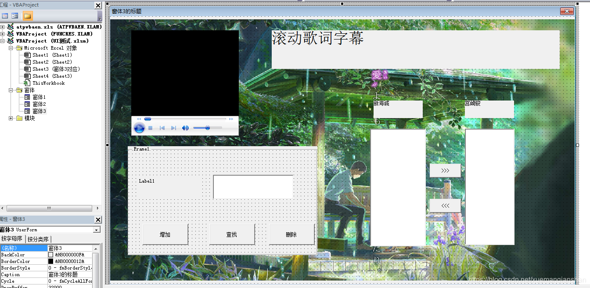
Task: Click the ThisWorkbook Excel icon
Action: (27, 83)
